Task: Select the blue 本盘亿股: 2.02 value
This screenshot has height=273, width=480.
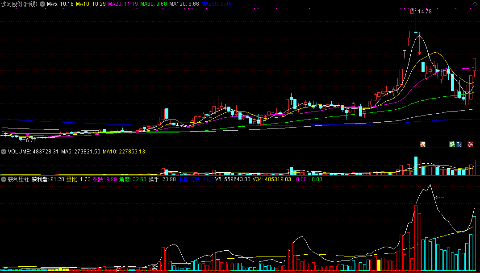Action: click(196, 179)
